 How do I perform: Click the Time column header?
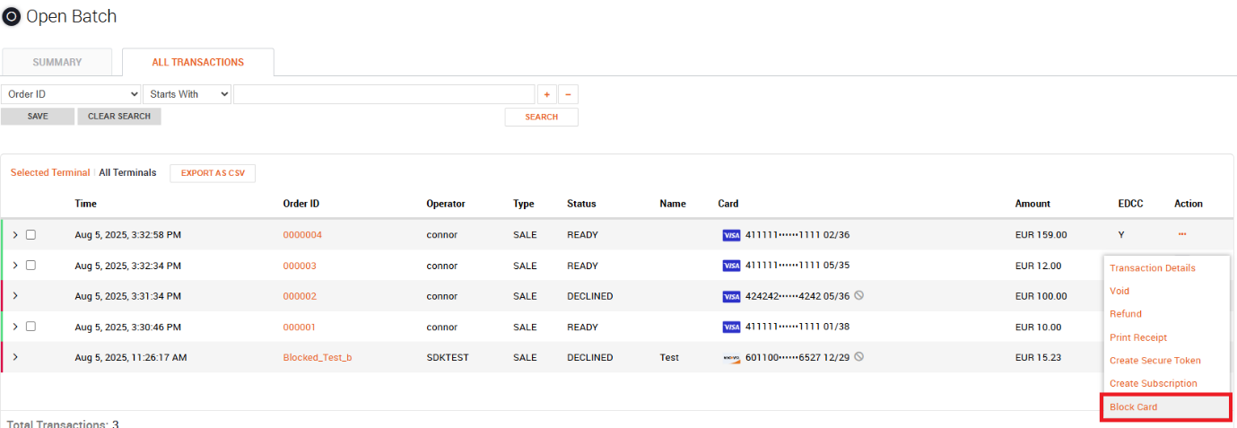(86, 204)
